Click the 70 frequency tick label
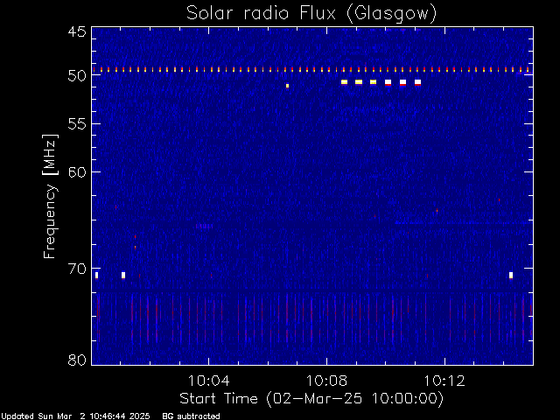This screenshot has height=420, width=560. click(x=78, y=269)
